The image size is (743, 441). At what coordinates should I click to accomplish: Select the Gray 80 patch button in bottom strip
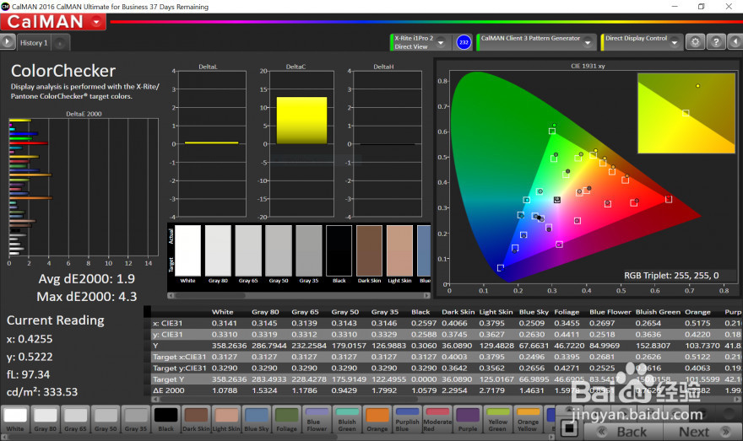[46, 419]
